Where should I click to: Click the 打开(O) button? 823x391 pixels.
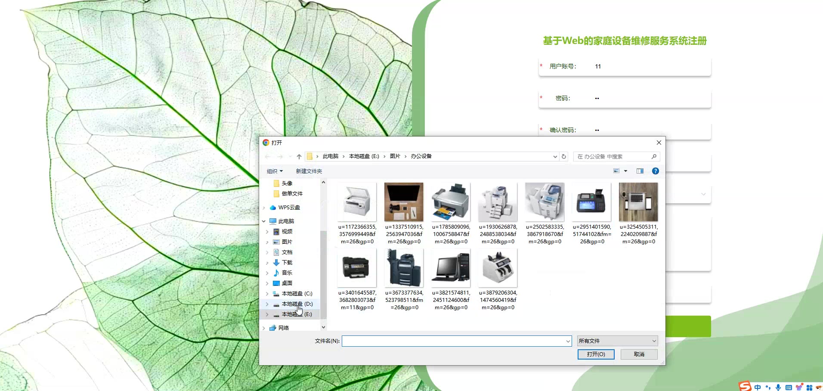pos(596,354)
